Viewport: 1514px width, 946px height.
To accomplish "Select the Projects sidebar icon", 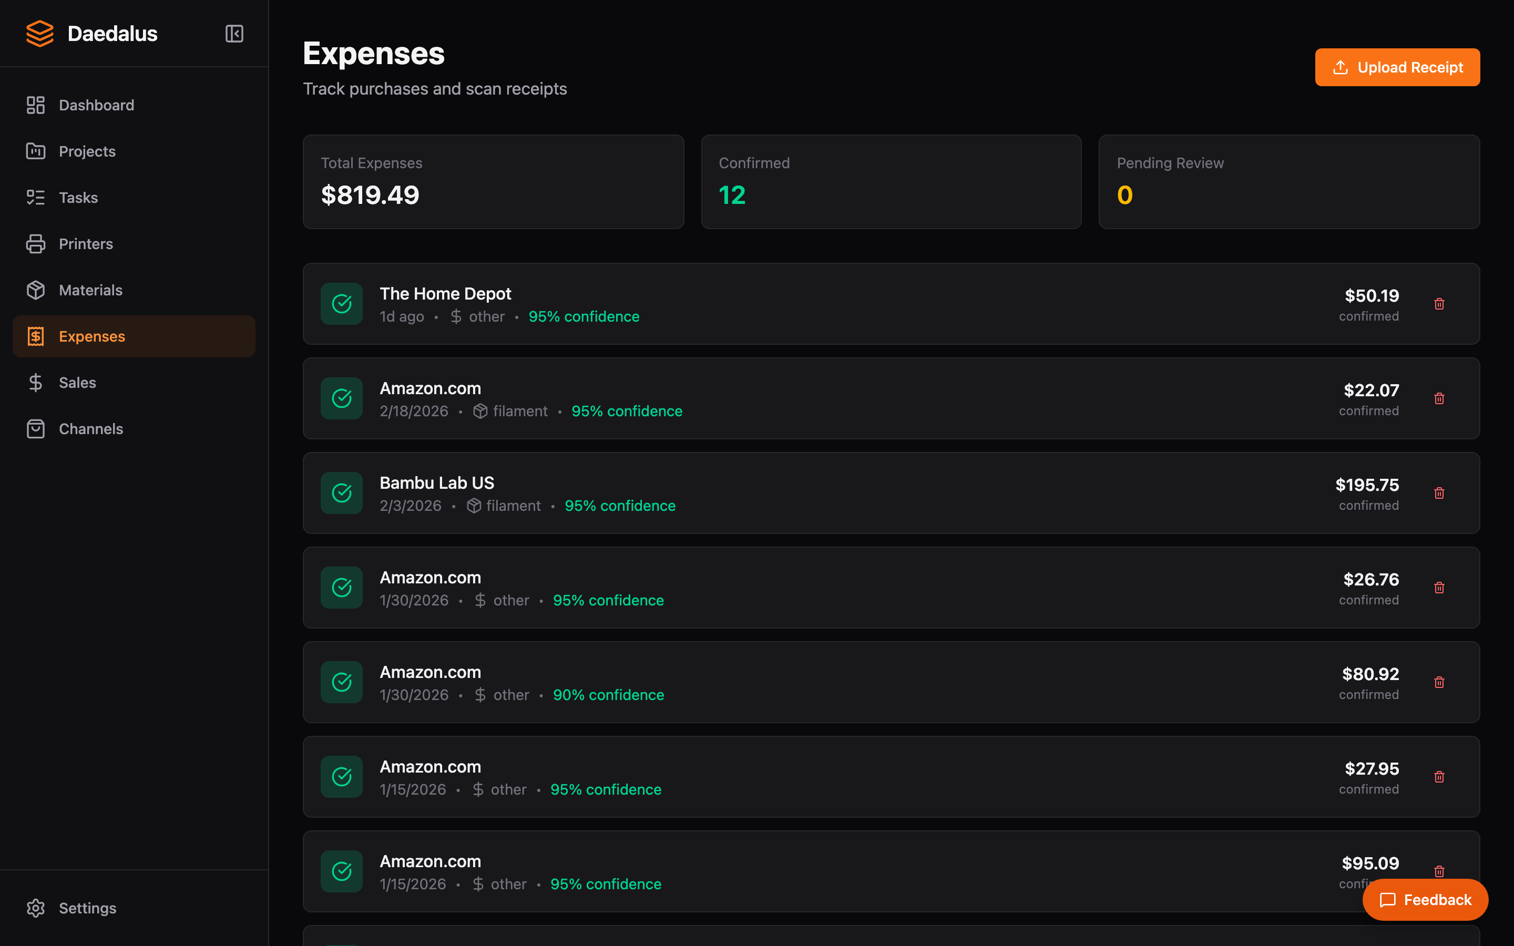I will click(x=36, y=151).
